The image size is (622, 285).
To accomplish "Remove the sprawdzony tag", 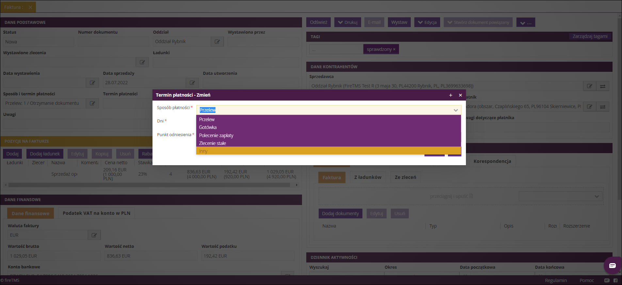I will coord(394,49).
